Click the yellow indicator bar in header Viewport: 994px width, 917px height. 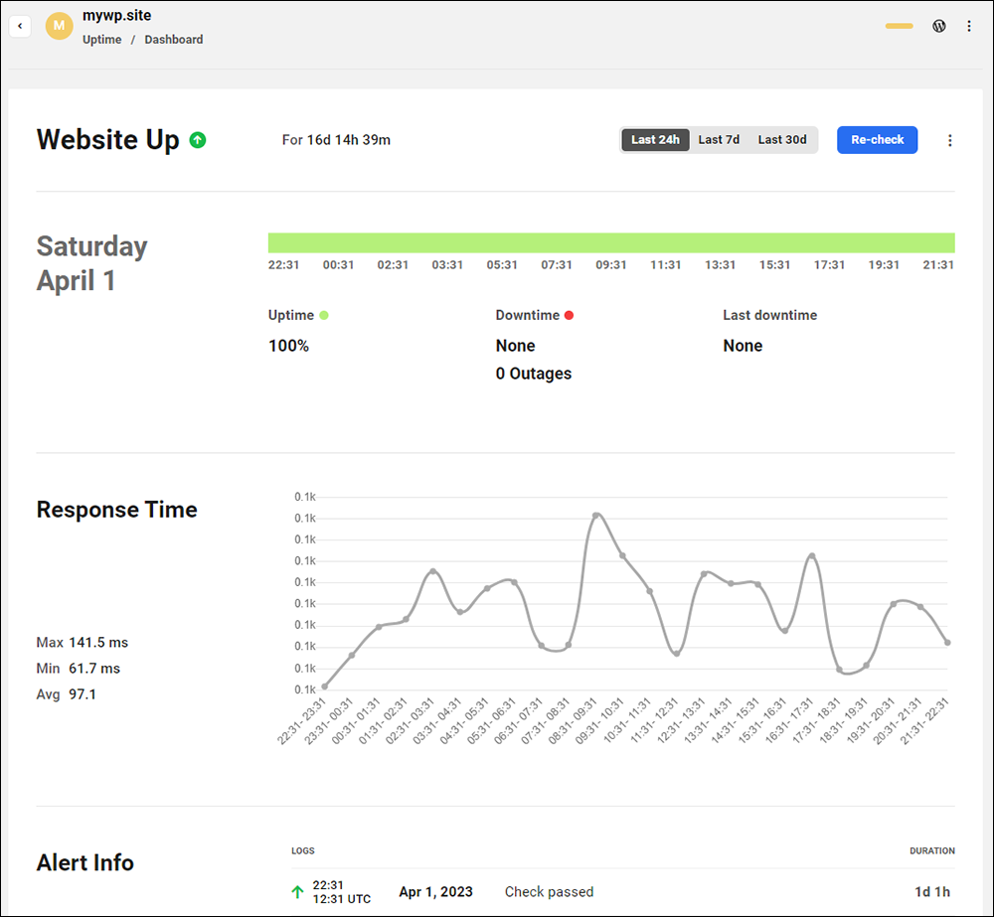click(899, 26)
